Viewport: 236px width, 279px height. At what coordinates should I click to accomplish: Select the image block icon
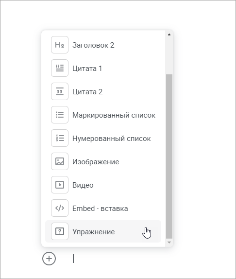click(60, 161)
